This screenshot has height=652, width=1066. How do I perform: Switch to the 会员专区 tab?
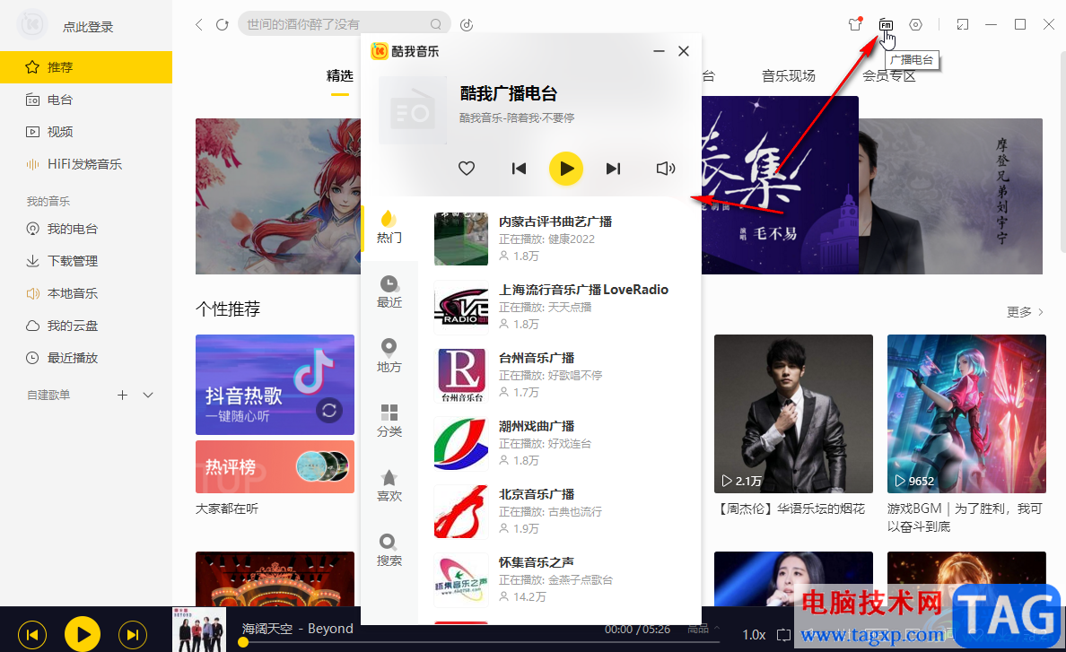[889, 75]
